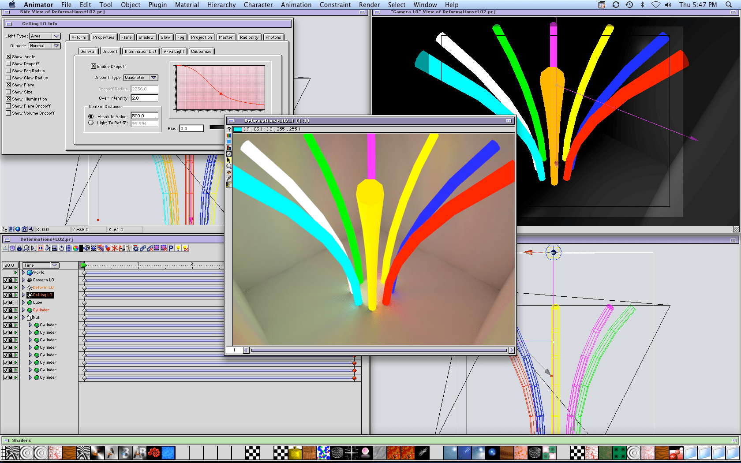Image resolution: width=741 pixels, height=463 pixels.
Task: Open the General sub-tab
Action: [88, 52]
